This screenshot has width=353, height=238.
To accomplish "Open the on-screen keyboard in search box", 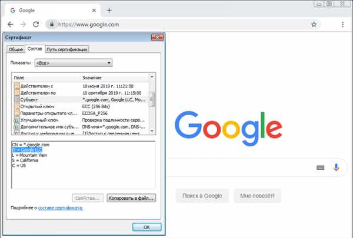I will (x=321, y=167).
